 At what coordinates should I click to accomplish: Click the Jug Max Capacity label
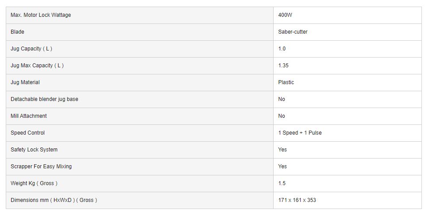(x=37, y=66)
